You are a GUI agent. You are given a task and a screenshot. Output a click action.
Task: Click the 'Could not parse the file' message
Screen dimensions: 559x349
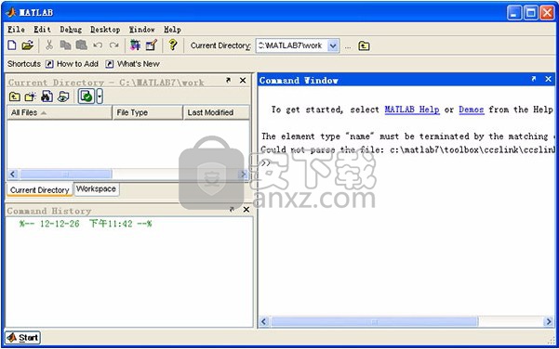(407, 149)
